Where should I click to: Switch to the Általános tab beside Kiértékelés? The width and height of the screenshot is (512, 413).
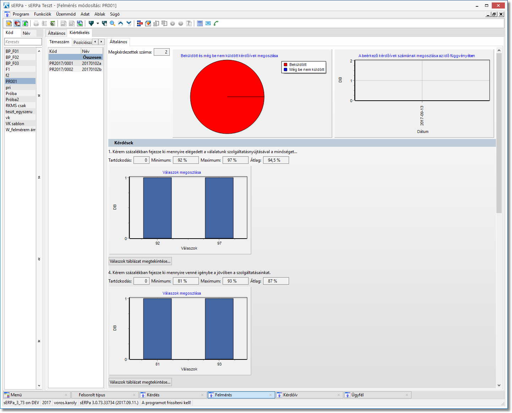[x=56, y=33]
